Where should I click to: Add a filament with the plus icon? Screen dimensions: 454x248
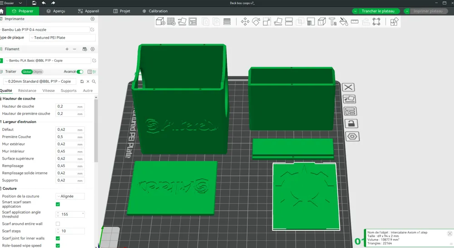click(67, 49)
